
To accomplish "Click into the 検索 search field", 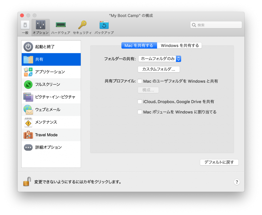I will tap(216, 25).
